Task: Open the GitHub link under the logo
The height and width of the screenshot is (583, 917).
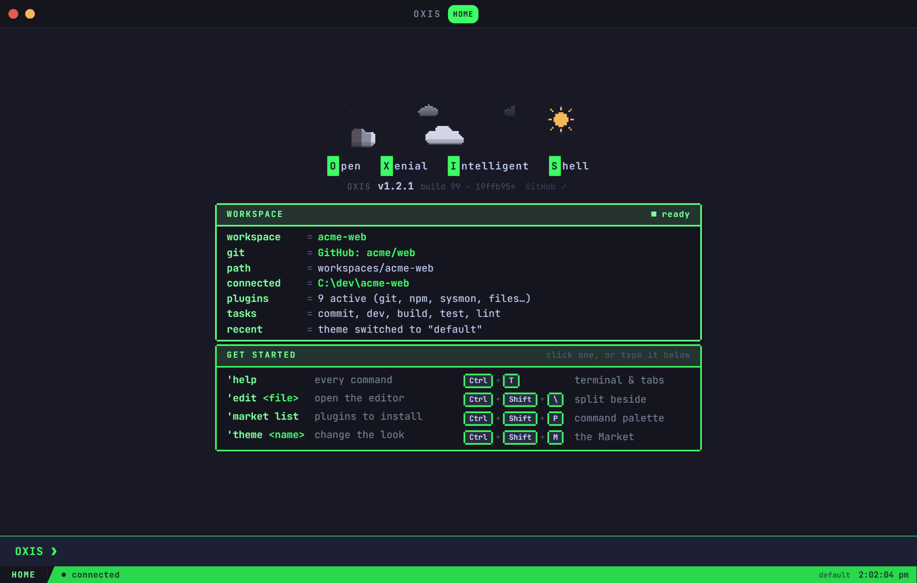Action: [545, 186]
